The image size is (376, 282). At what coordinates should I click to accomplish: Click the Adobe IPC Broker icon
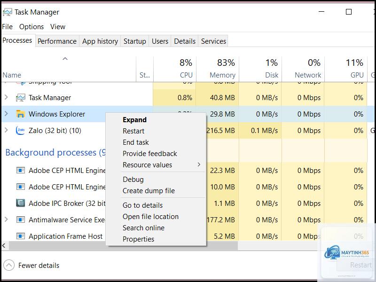(x=21, y=203)
